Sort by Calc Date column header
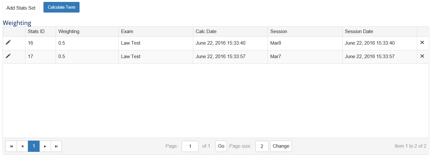 pyautogui.click(x=206, y=31)
